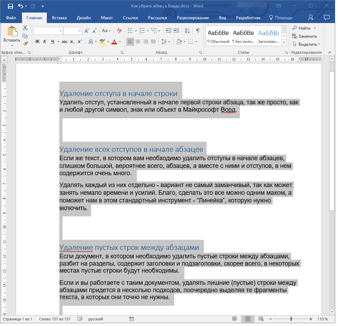Expand the Styles gallery more arrow

pyautogui.click(x=284, y=43)
